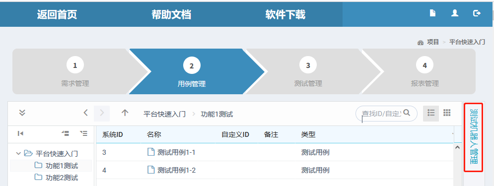Click the collapse all tree nodes icon

click(x=65, y=134)
